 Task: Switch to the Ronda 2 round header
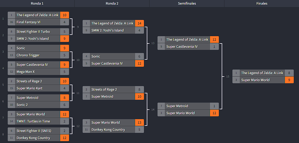(x=112, y=3)
